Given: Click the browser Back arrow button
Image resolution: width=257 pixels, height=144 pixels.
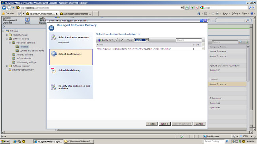Looking at the screenshot, I should (x=4, y=7).
